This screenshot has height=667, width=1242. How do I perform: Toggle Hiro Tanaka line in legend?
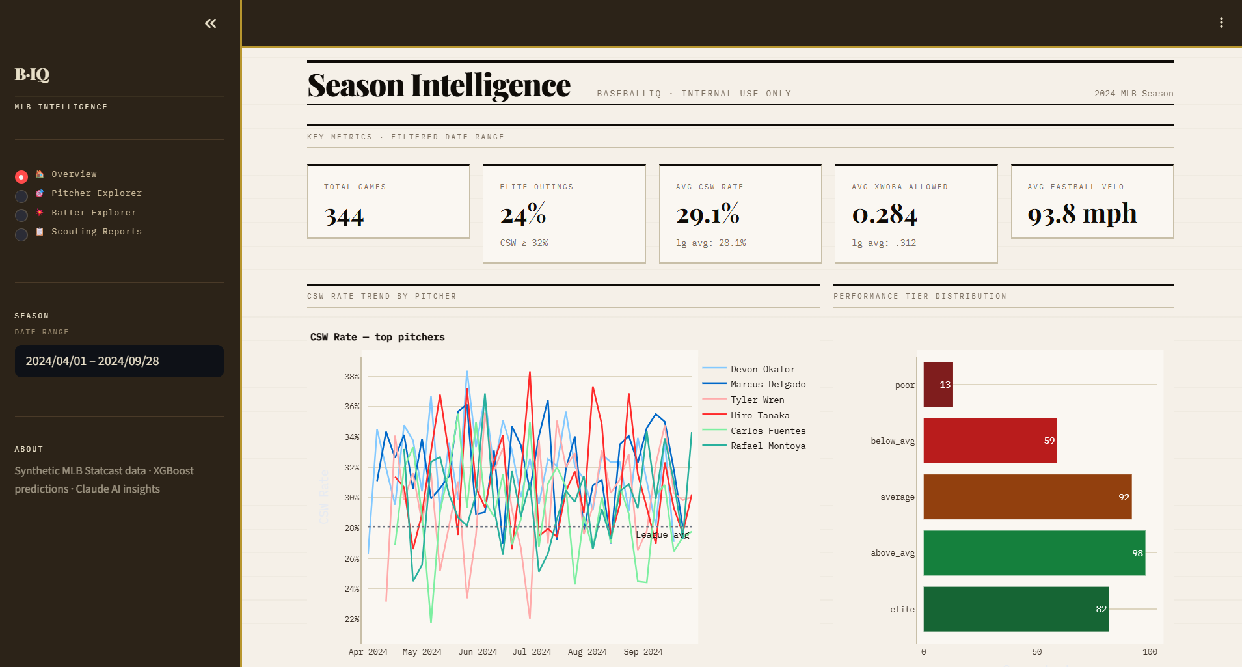pos(746,416)
